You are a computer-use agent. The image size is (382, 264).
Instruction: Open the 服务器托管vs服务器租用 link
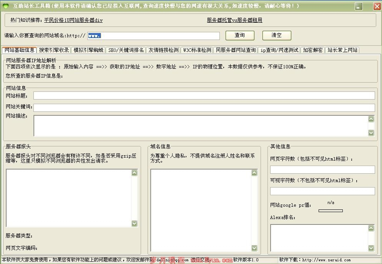tap(234, 20)
